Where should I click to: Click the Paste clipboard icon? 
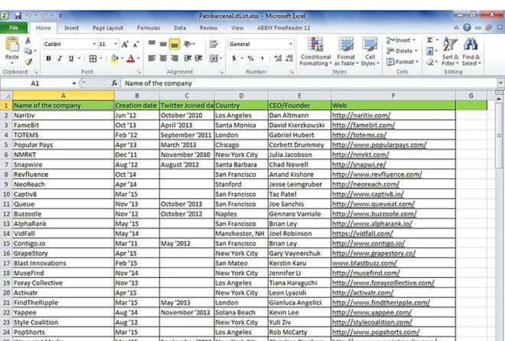pyautogui.click(x=12, y=45)
